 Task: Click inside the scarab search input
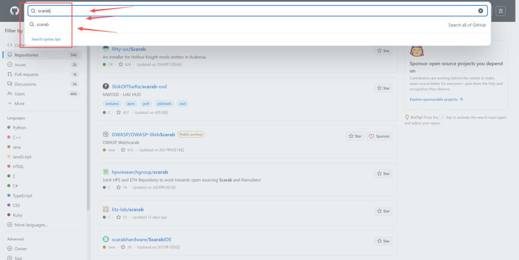pos(257,11)
